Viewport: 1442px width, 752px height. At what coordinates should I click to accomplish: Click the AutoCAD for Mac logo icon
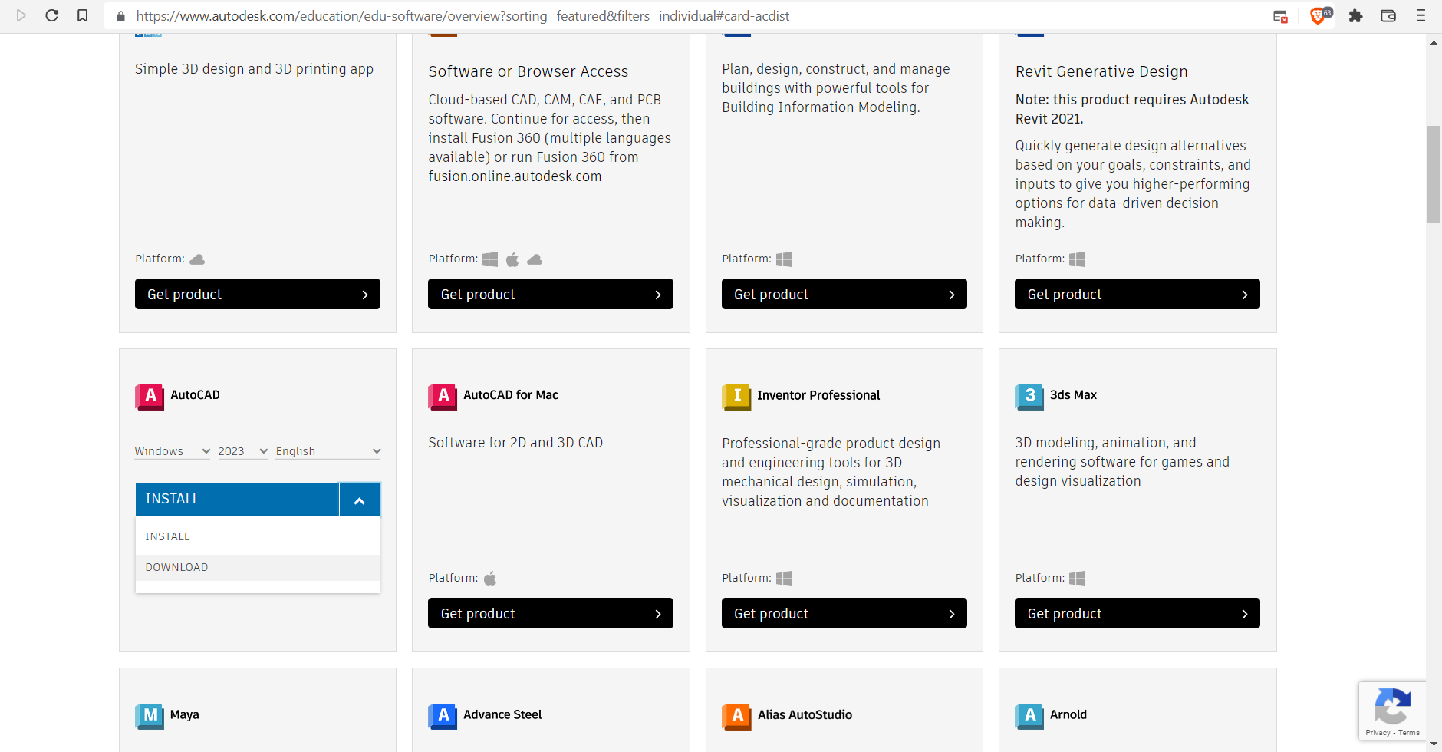(x=443, y=396)
